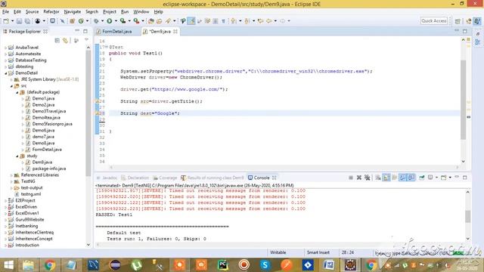This screenshot has height=272, width=484.
Task: Toggle Show Console on Standard Out
Action: (x=403, y=178)
